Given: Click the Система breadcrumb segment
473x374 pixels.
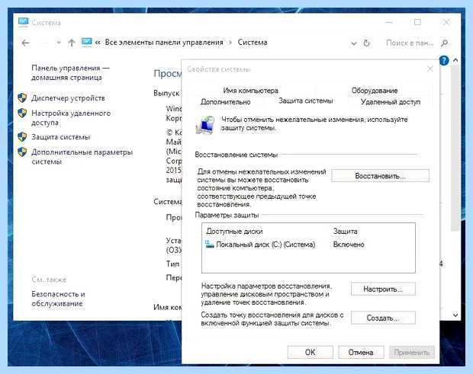Looking at the screenshot, I should [x=253, y=43].
